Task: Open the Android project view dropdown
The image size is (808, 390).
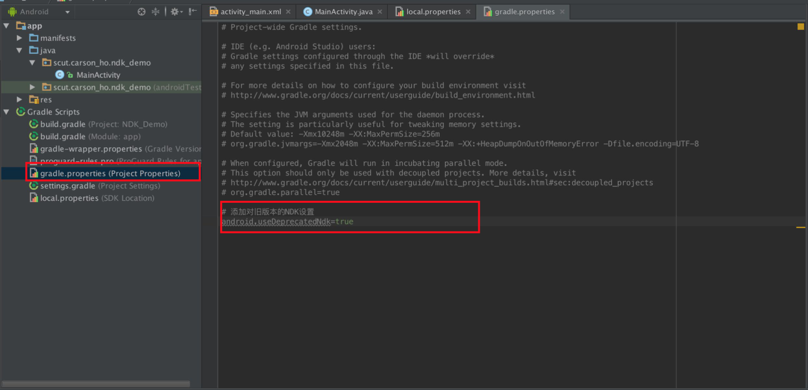Action: pyautogui.click(x=38, y=12)
